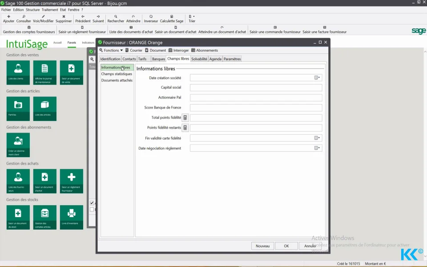Image resolution: width=427 pixels, height=267 pixels.
Task: Open Date création société calendar dropdown
Action: pos(317,77)
